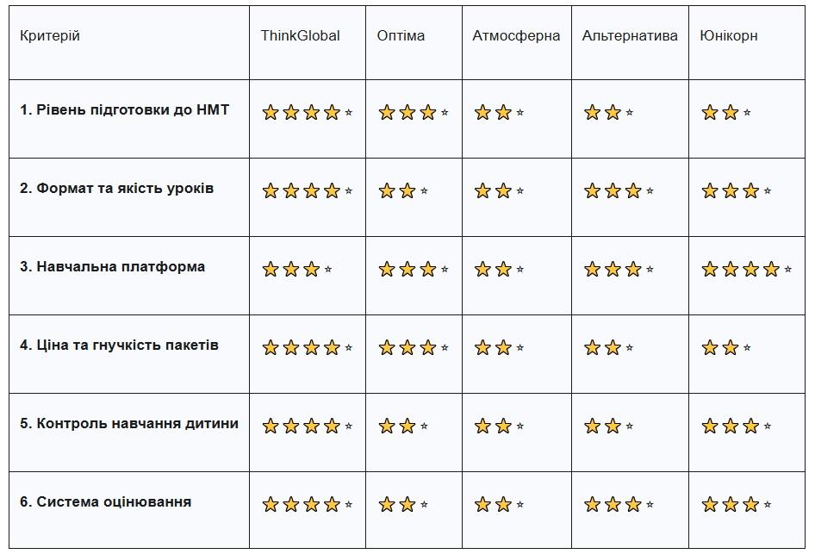Click Юнікорн's stars for Рівень підготовки до НМТ
The width and height of the screenshot is (815, 554).
(x=725, y=113)
